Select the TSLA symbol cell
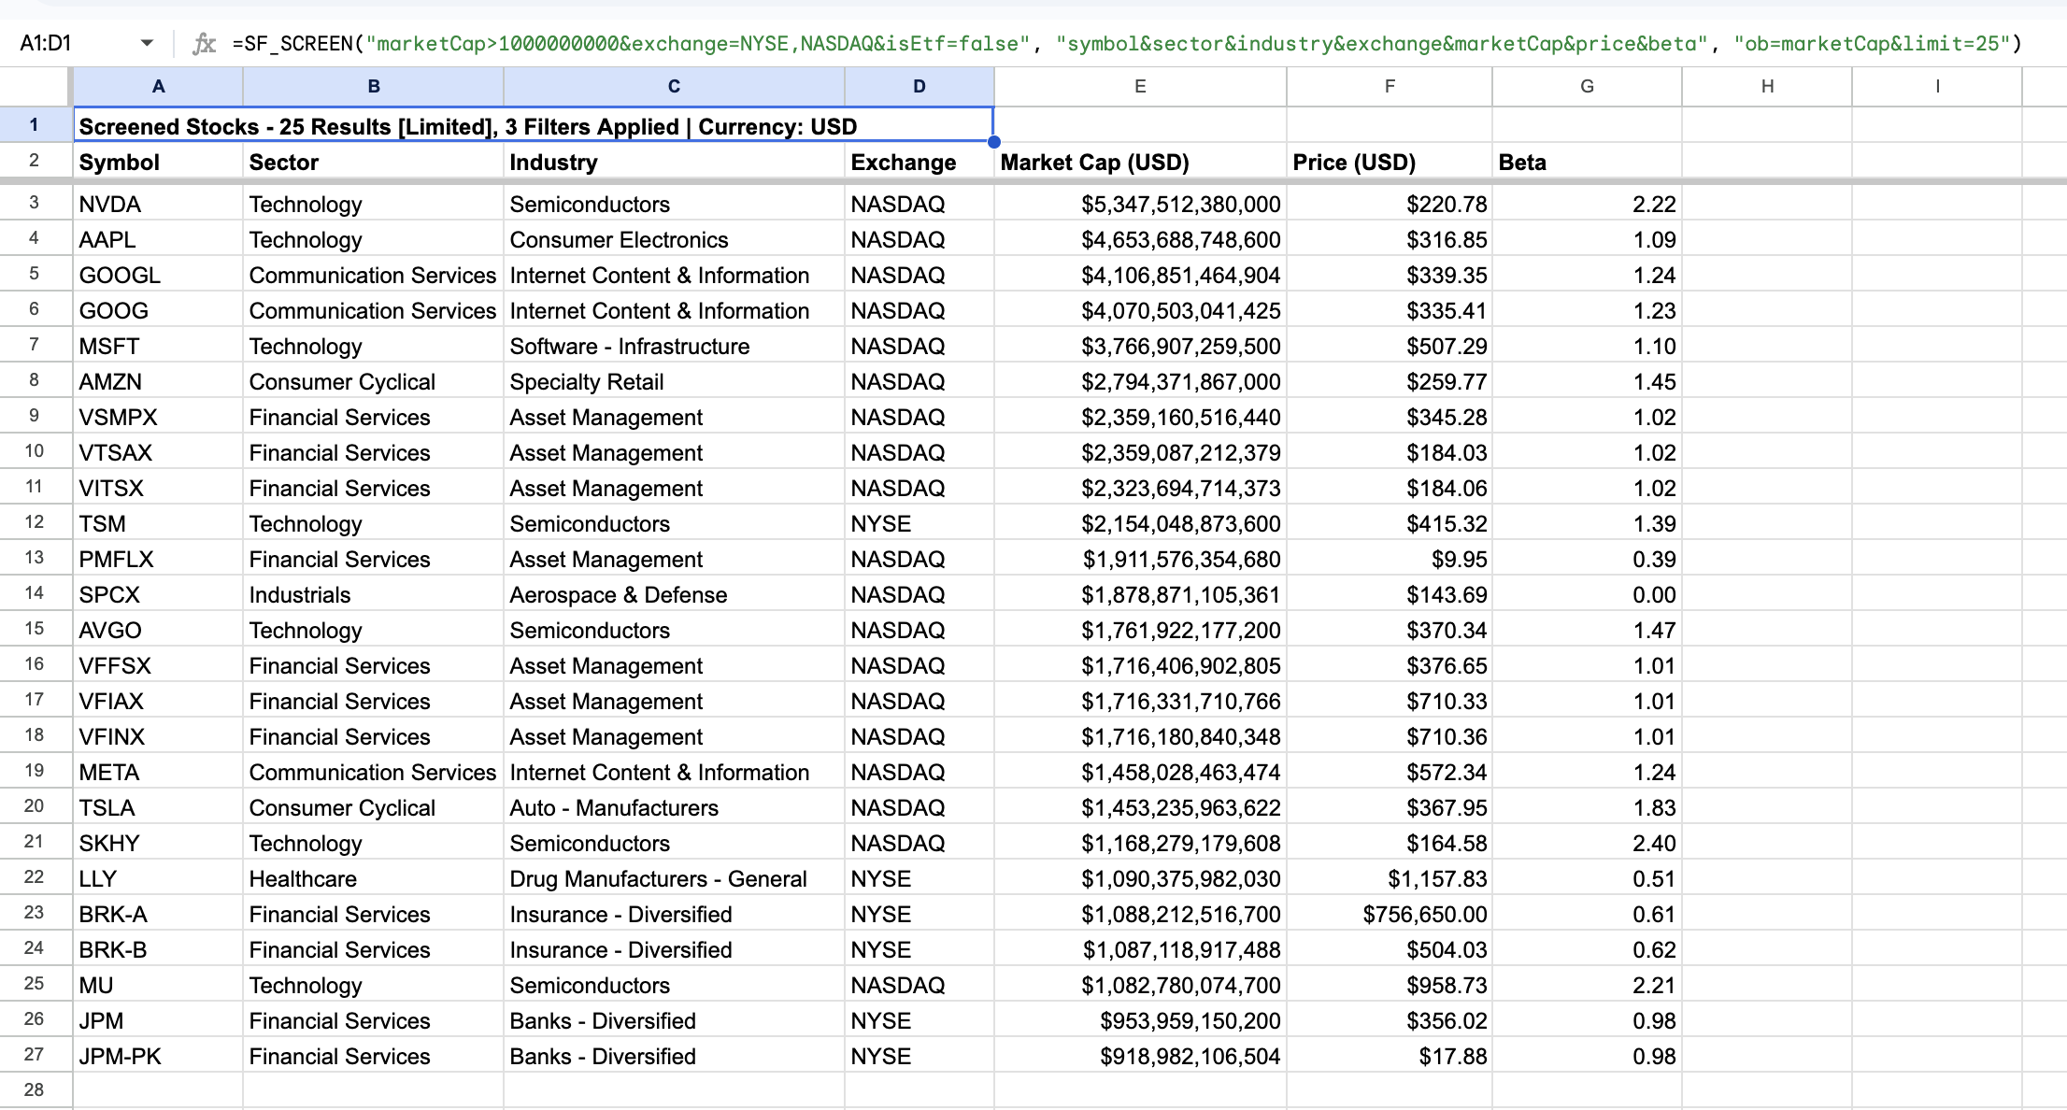 158,807
